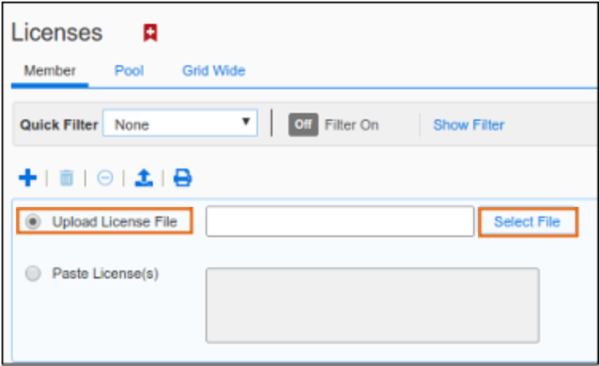The height and width of the screenshot is (366, 599).
Task: Switch to the Pool tab
Action: (129, 71)
